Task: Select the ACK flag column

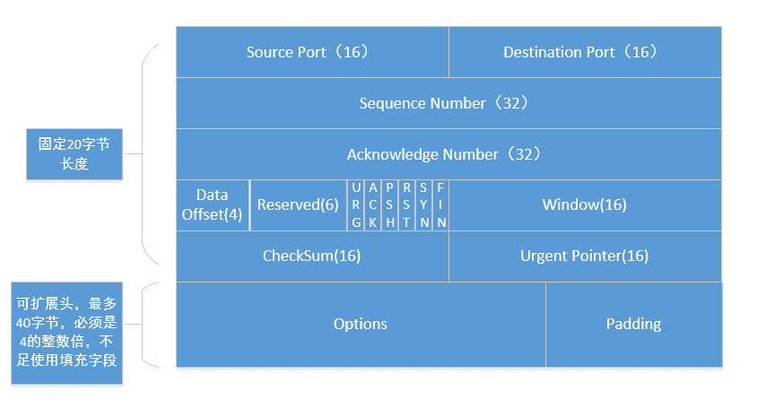Action: (x=373, y=205)
